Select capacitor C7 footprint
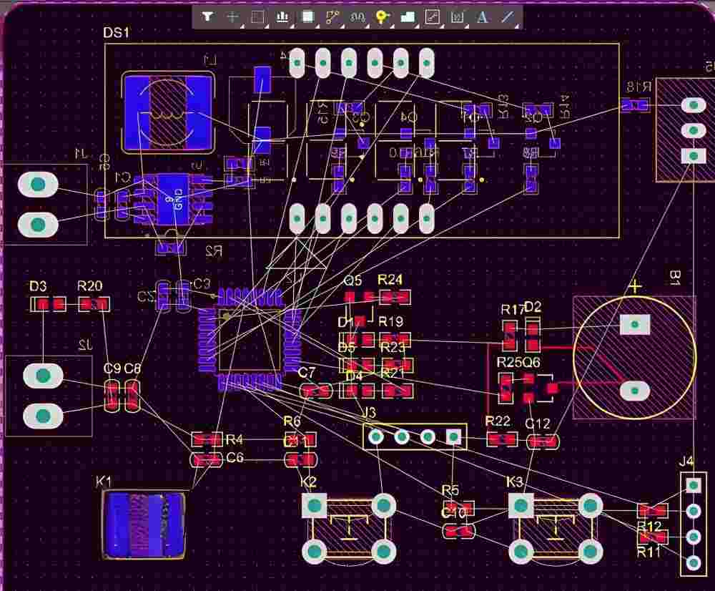 pyautogui.click(x=316, y=391)
